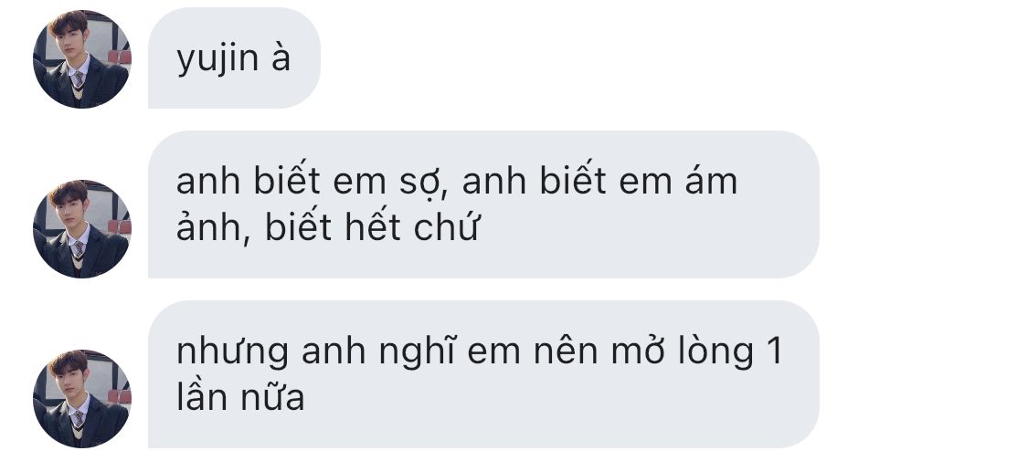Click the word "nhưng" in the last message
This screenshot has width=1028, height=451.
pyautogui.click(x=232, y=352)
